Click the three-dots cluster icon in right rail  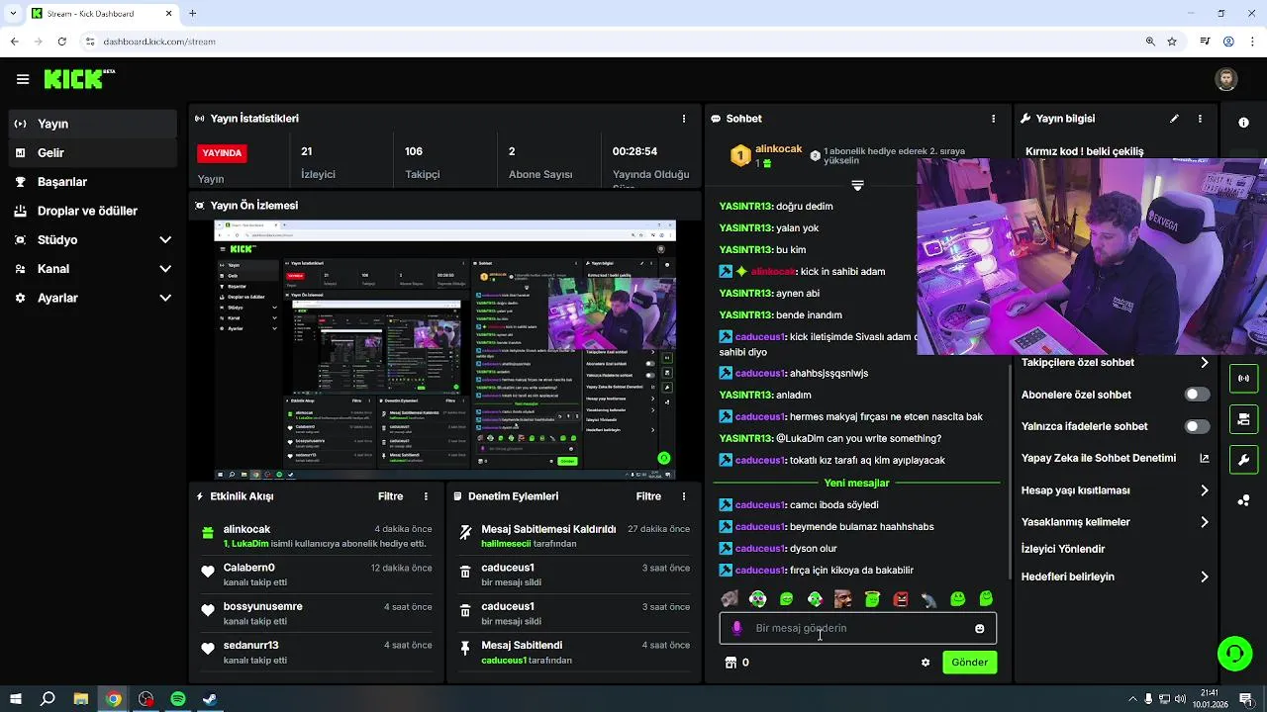[x=1243, y=500]
